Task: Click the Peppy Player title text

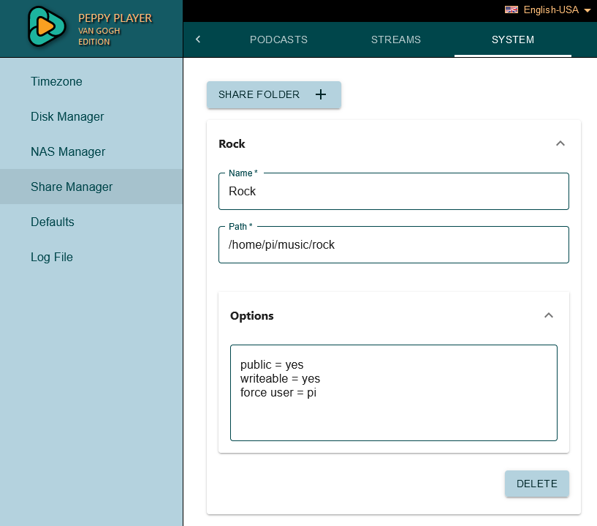Action: (115, 18)
